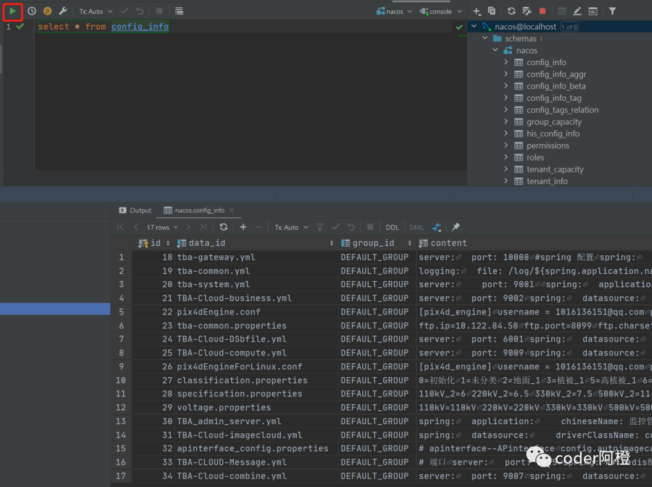Sort by the data_id column header
This screenshot has height=487, width=652.
[x=255, y=243]
